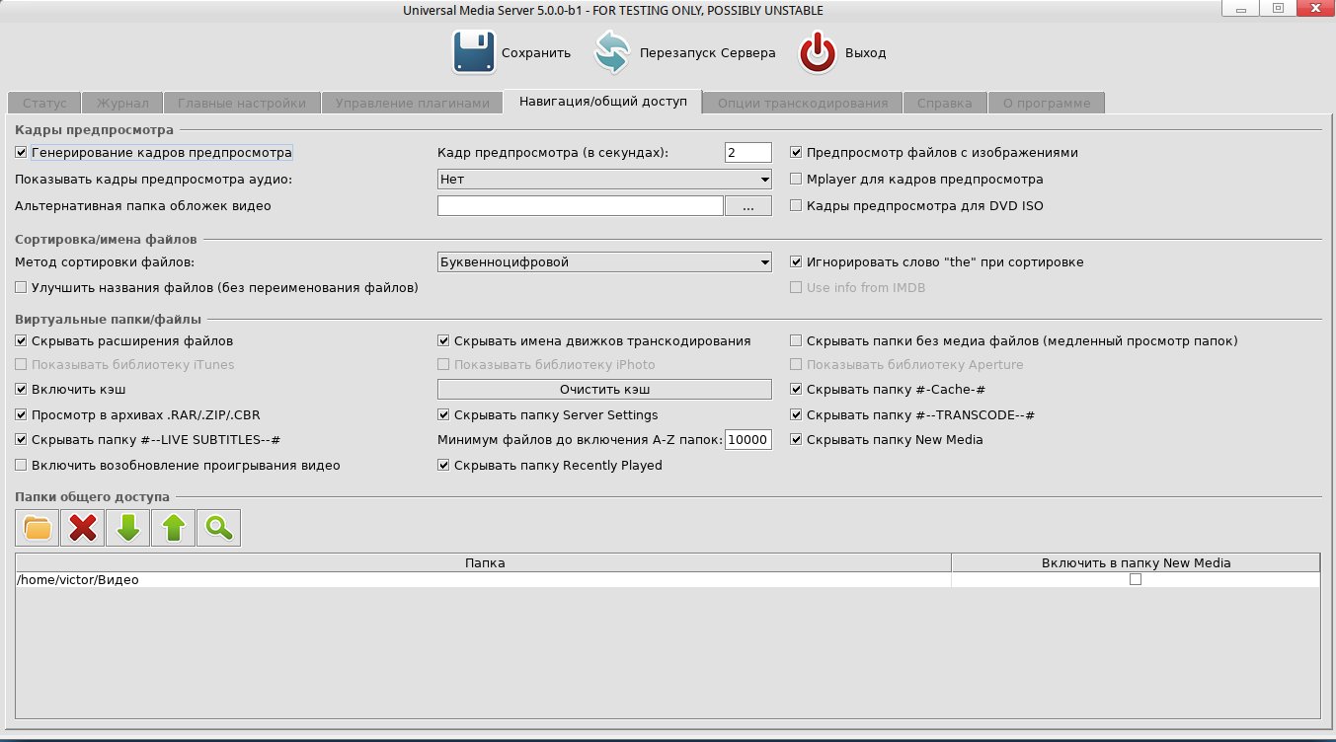Screen dimensions: 1336x742
Task: Toggle Игнорировать слово "the" при сортировке
Action: [x=796, y=262]
